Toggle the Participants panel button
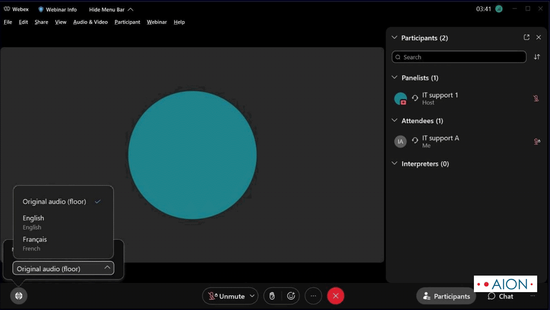This screenshot has width=550, height=310. coord(446,296)
